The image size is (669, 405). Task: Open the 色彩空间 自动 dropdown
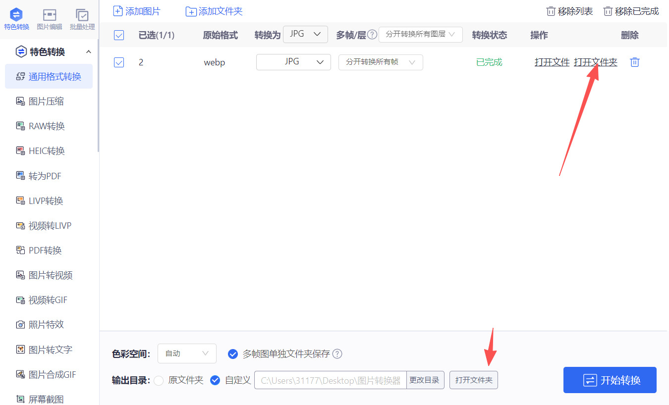(x=187, y=354)
